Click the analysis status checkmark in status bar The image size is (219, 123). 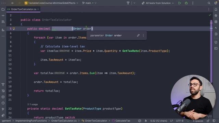(139, 121)
